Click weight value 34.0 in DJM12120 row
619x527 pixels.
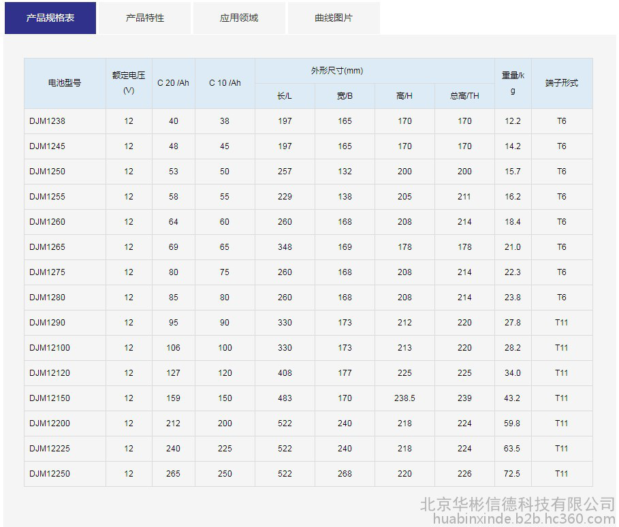pyautogui.click(x=512, y=373)
